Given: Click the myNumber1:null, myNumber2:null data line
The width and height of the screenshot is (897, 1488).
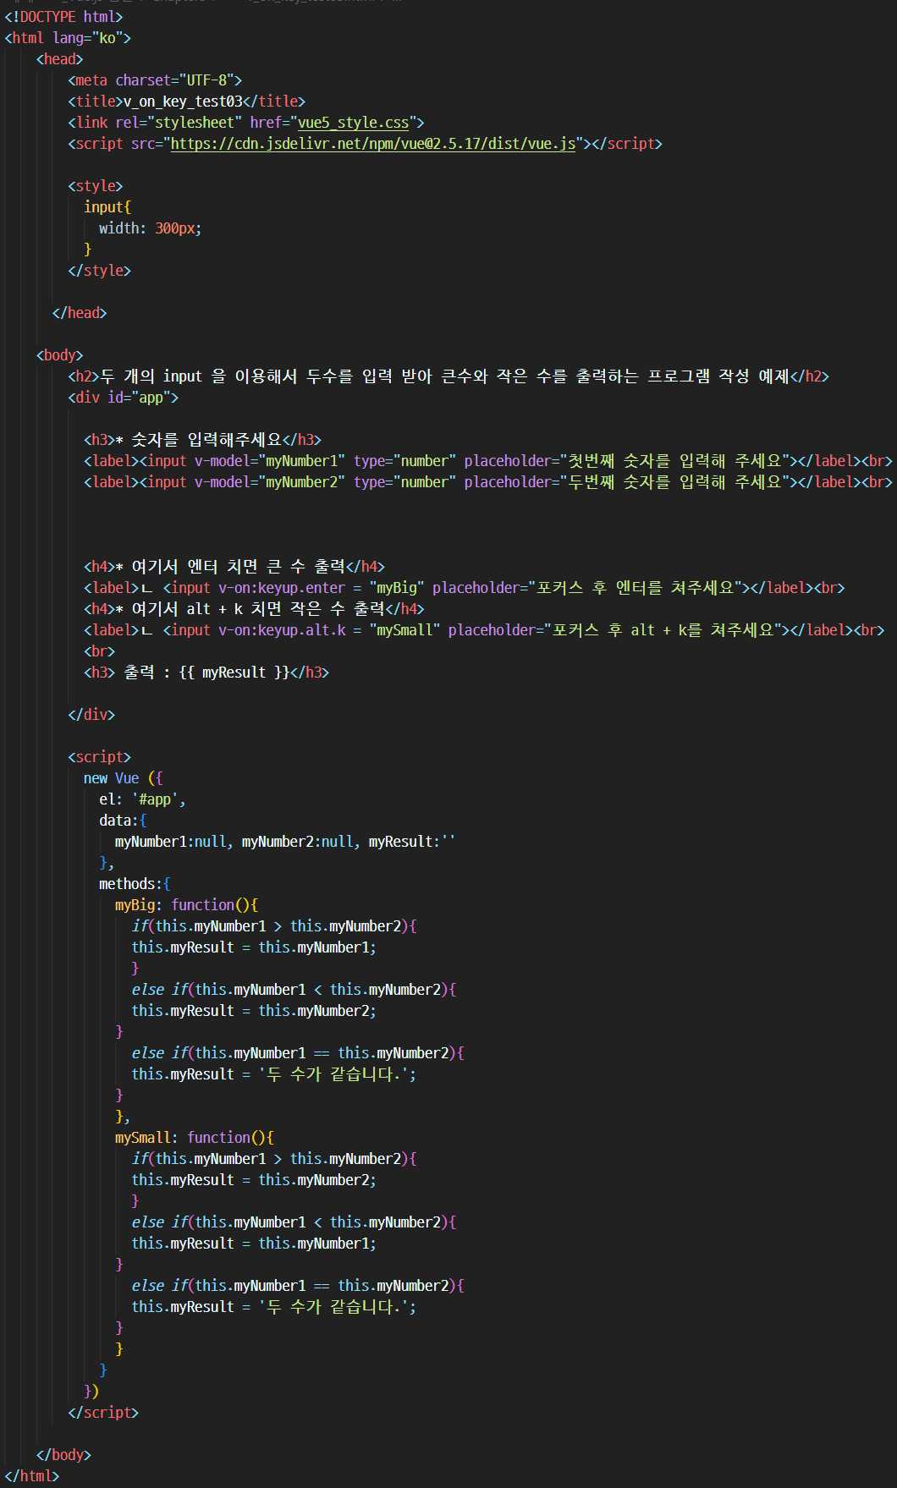Looking at the screenshot, I should pos(285,842).
